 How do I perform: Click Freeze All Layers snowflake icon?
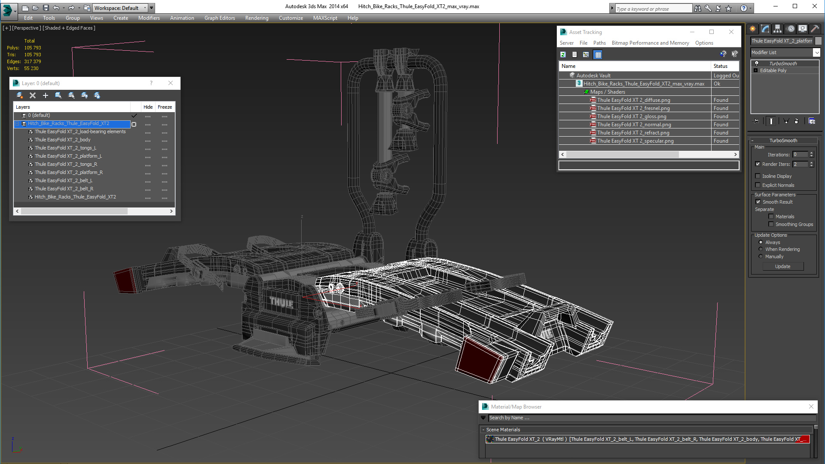(97, 95)
